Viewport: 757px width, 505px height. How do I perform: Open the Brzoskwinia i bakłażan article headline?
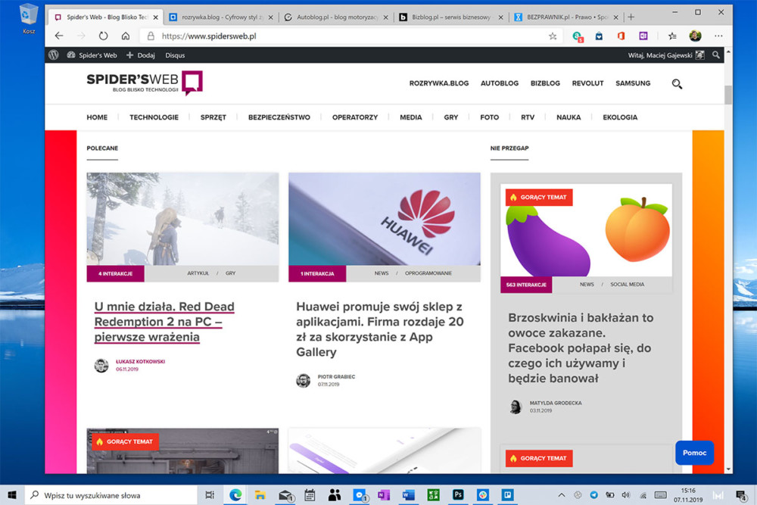581,348
